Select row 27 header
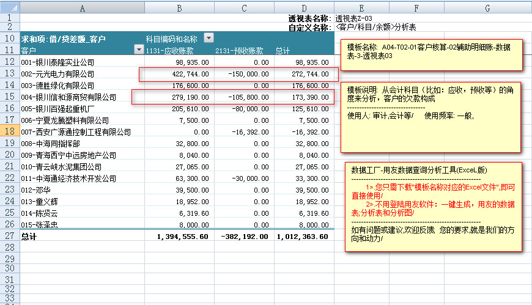 (x=10, y=236)
